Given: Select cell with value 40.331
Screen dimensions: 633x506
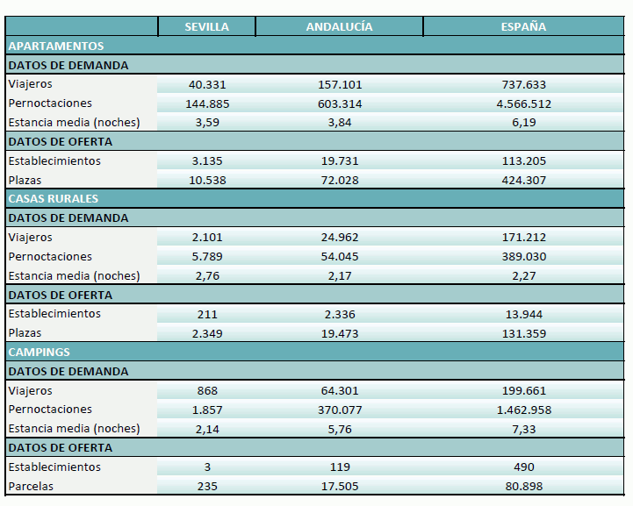Looking at the screenshot, I should tap(206, 84).
